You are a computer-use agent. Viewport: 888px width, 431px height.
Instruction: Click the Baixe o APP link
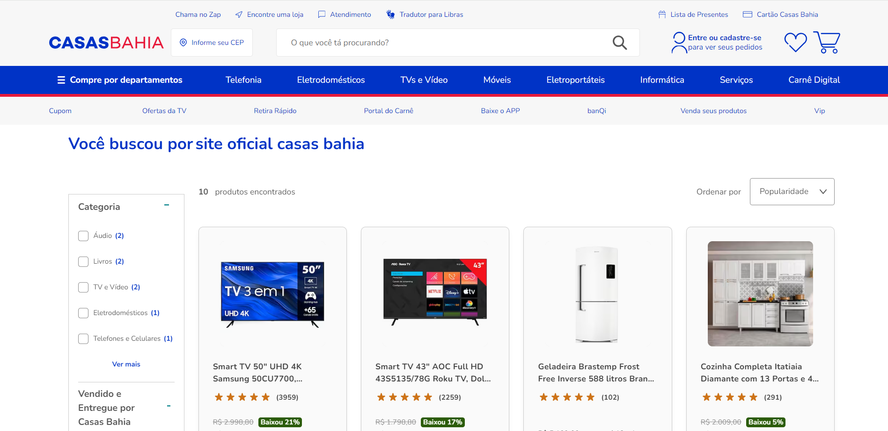(500, 111)
